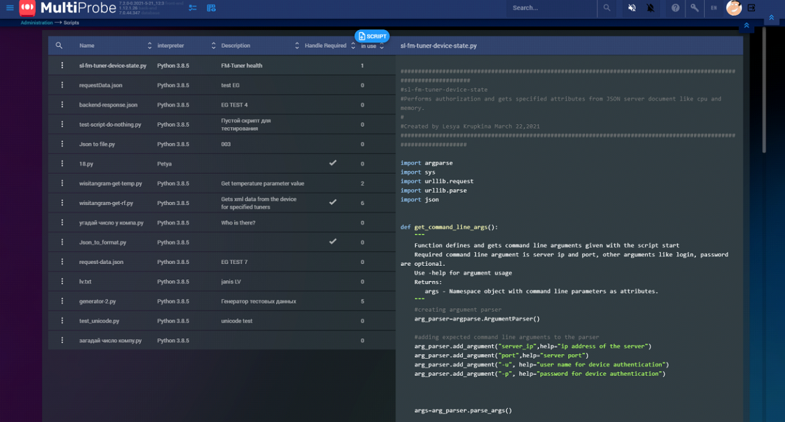Screen dimensions: 785x422
Task: Sort table by Name column
Action: pos(150,46)
